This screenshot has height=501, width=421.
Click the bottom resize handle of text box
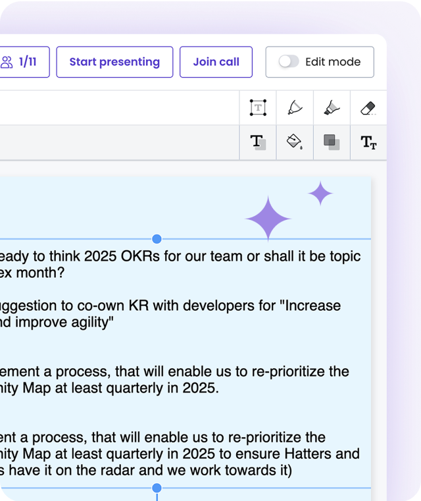[157, 488]
